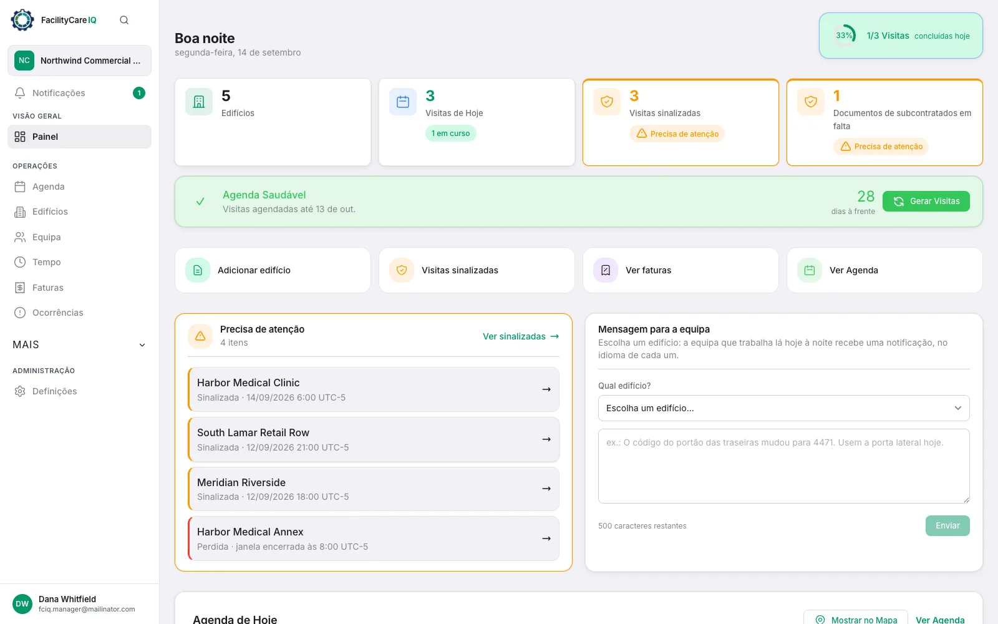This screenshot has width=998, height=624.
Task: Click the Visitas de Hoje calendar icon
Action: tap(403, 102)
